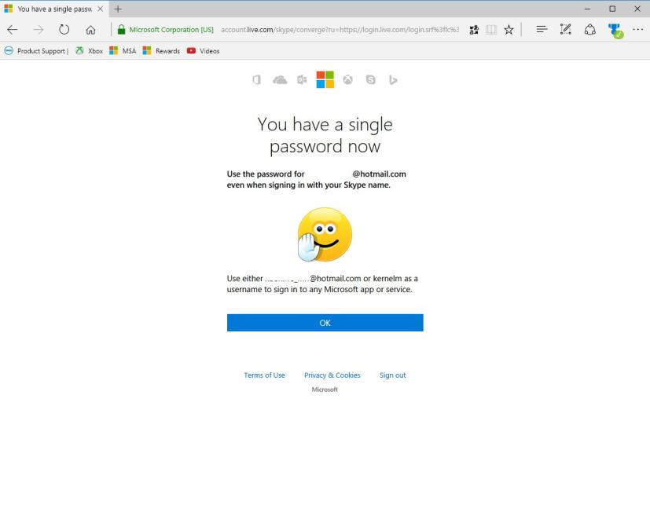650x505 pixels.
Task: Open the Terms of Use link
Action: [264, 375]
